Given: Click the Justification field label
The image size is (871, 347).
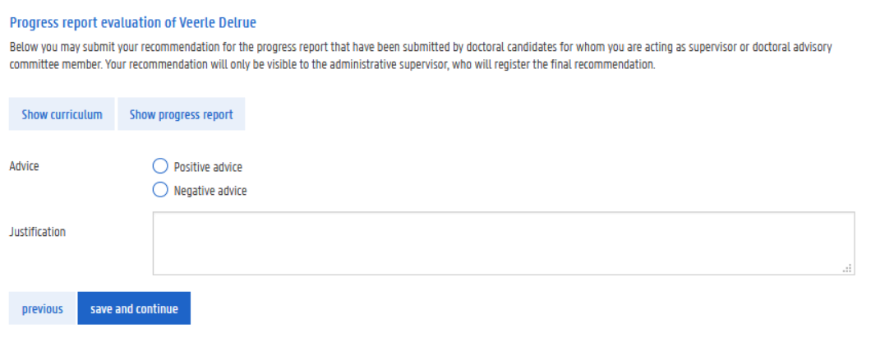Looking at the screenshot, I should [x=37, y=232].
